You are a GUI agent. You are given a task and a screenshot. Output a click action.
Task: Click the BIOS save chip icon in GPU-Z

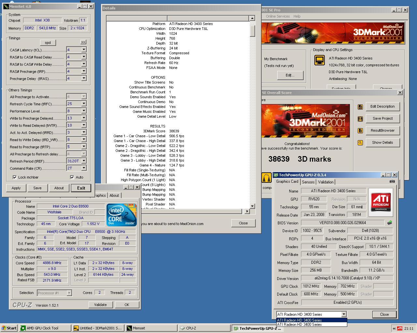click(389, 223)
